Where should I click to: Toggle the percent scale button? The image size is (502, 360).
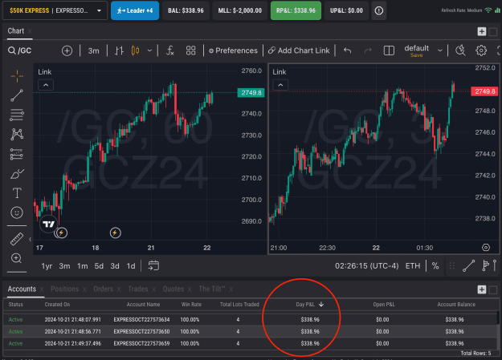point(435,266)
